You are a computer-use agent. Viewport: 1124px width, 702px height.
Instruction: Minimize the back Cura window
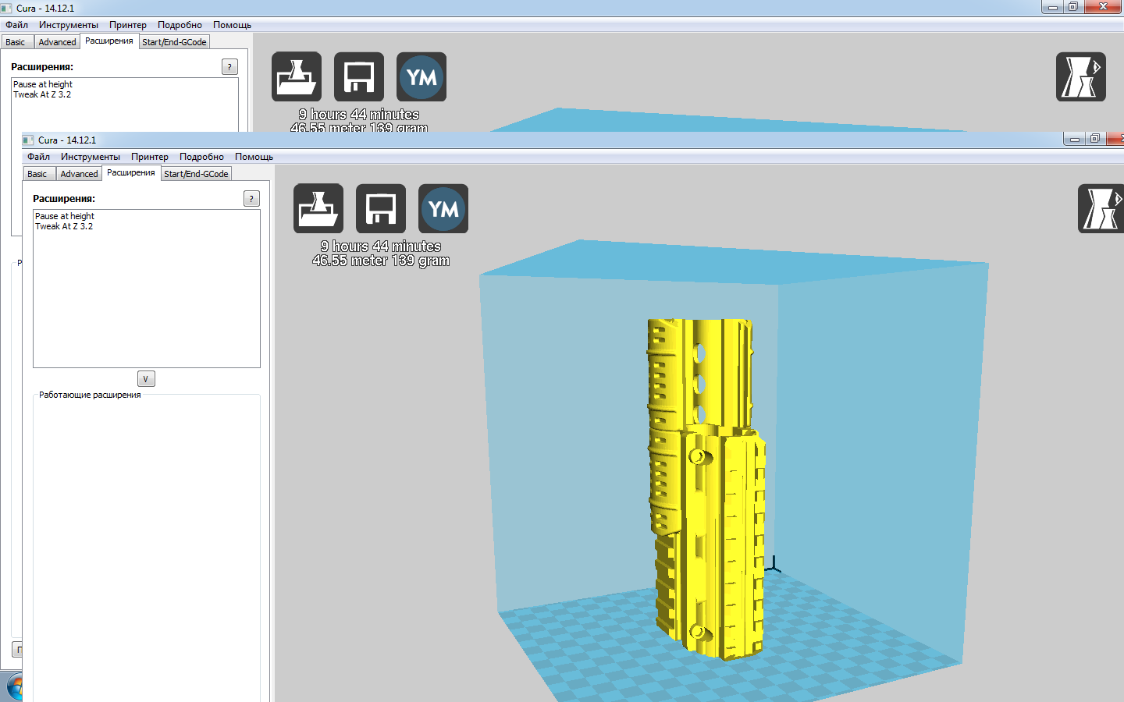(x=1052, y=7)
